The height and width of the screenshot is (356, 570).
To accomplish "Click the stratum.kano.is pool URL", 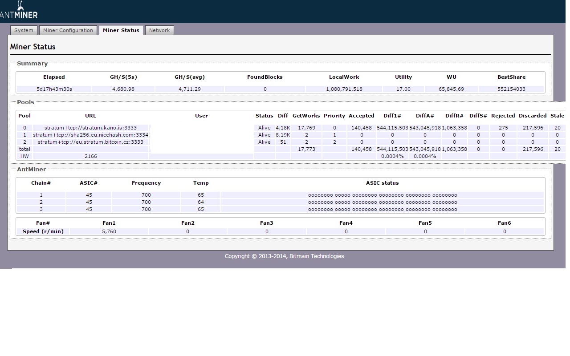I will click(x=90, y=128).
